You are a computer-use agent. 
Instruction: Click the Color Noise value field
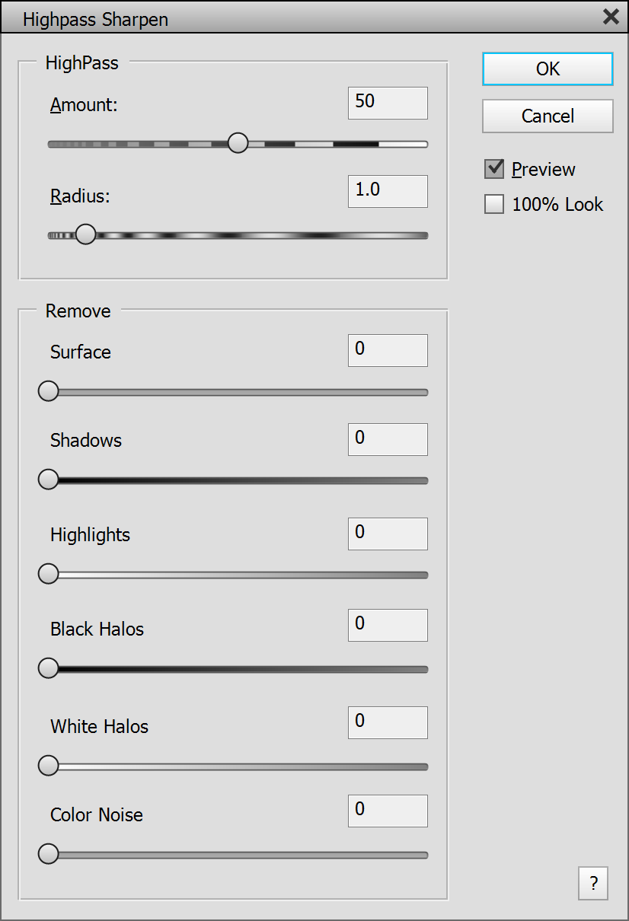(388, 811)
